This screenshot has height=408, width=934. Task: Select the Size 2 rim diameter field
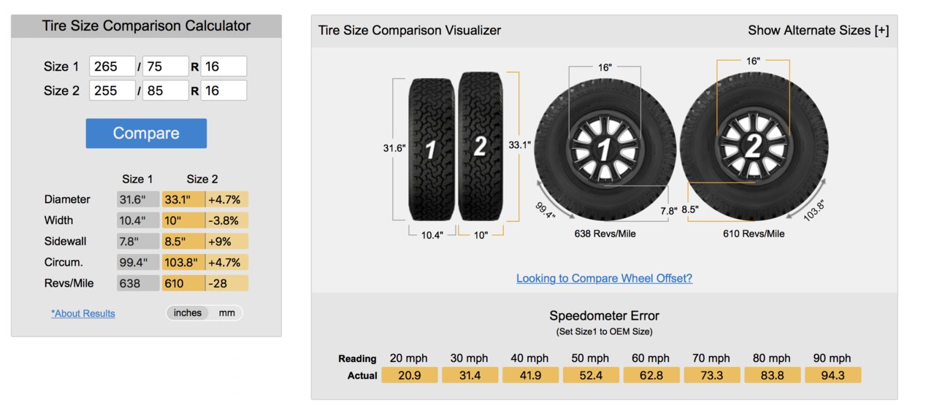(223, 91)
